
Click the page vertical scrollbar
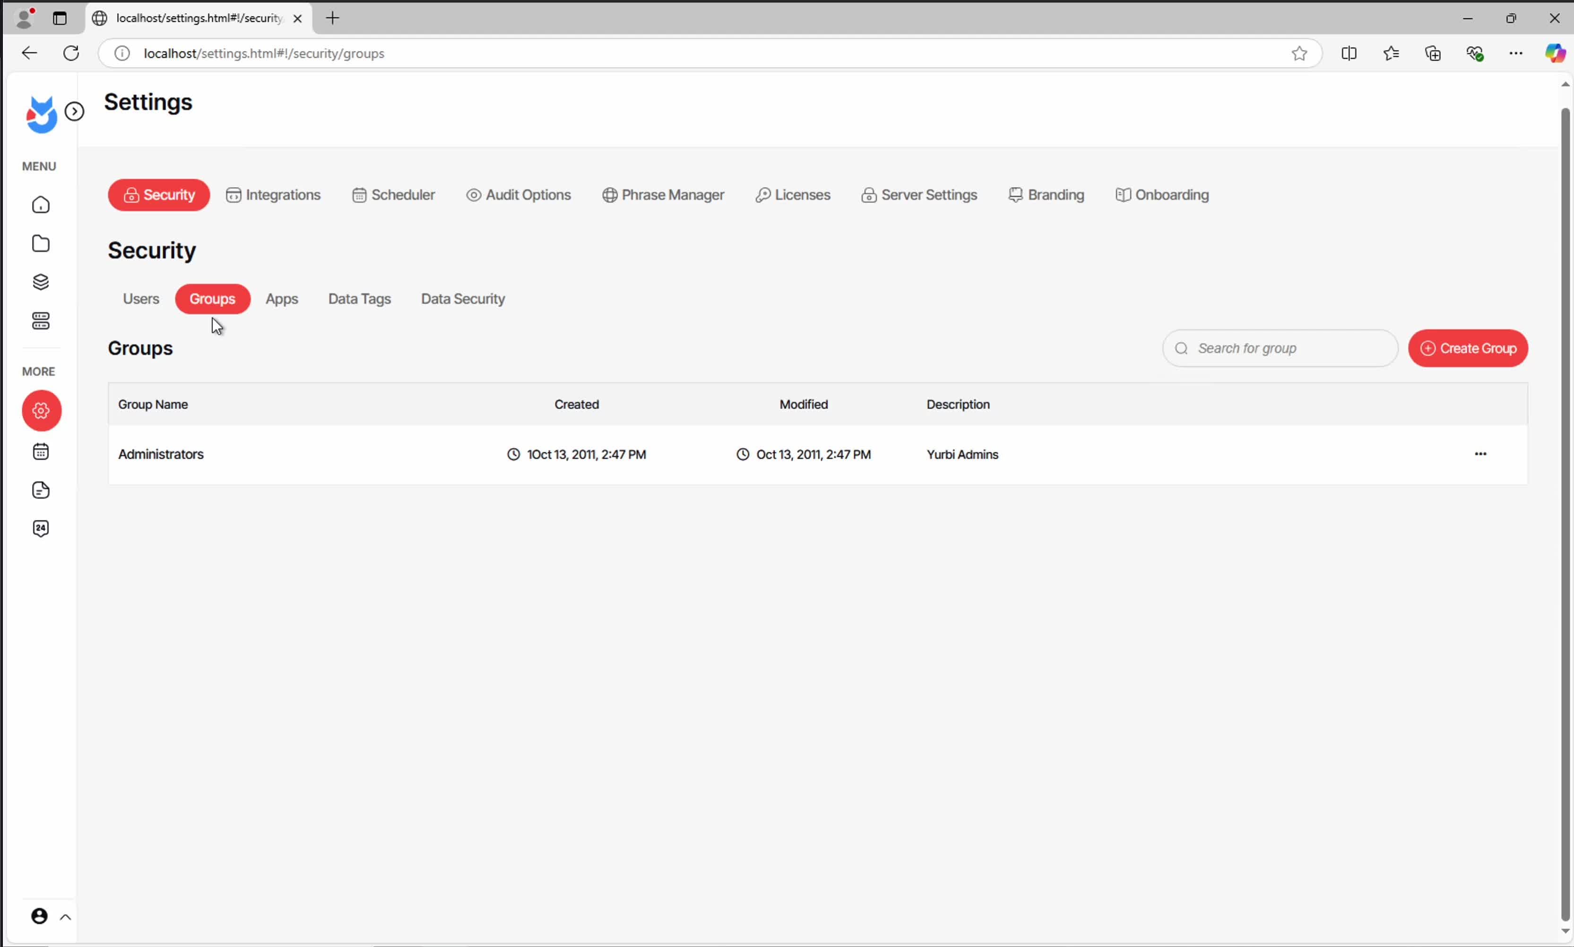coord(1565,510)
